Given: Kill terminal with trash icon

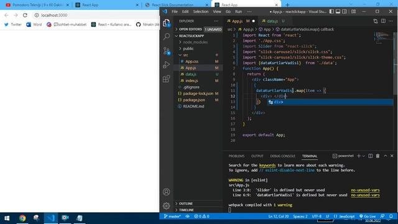Looking at the screenshot, I should coord(377,156).
